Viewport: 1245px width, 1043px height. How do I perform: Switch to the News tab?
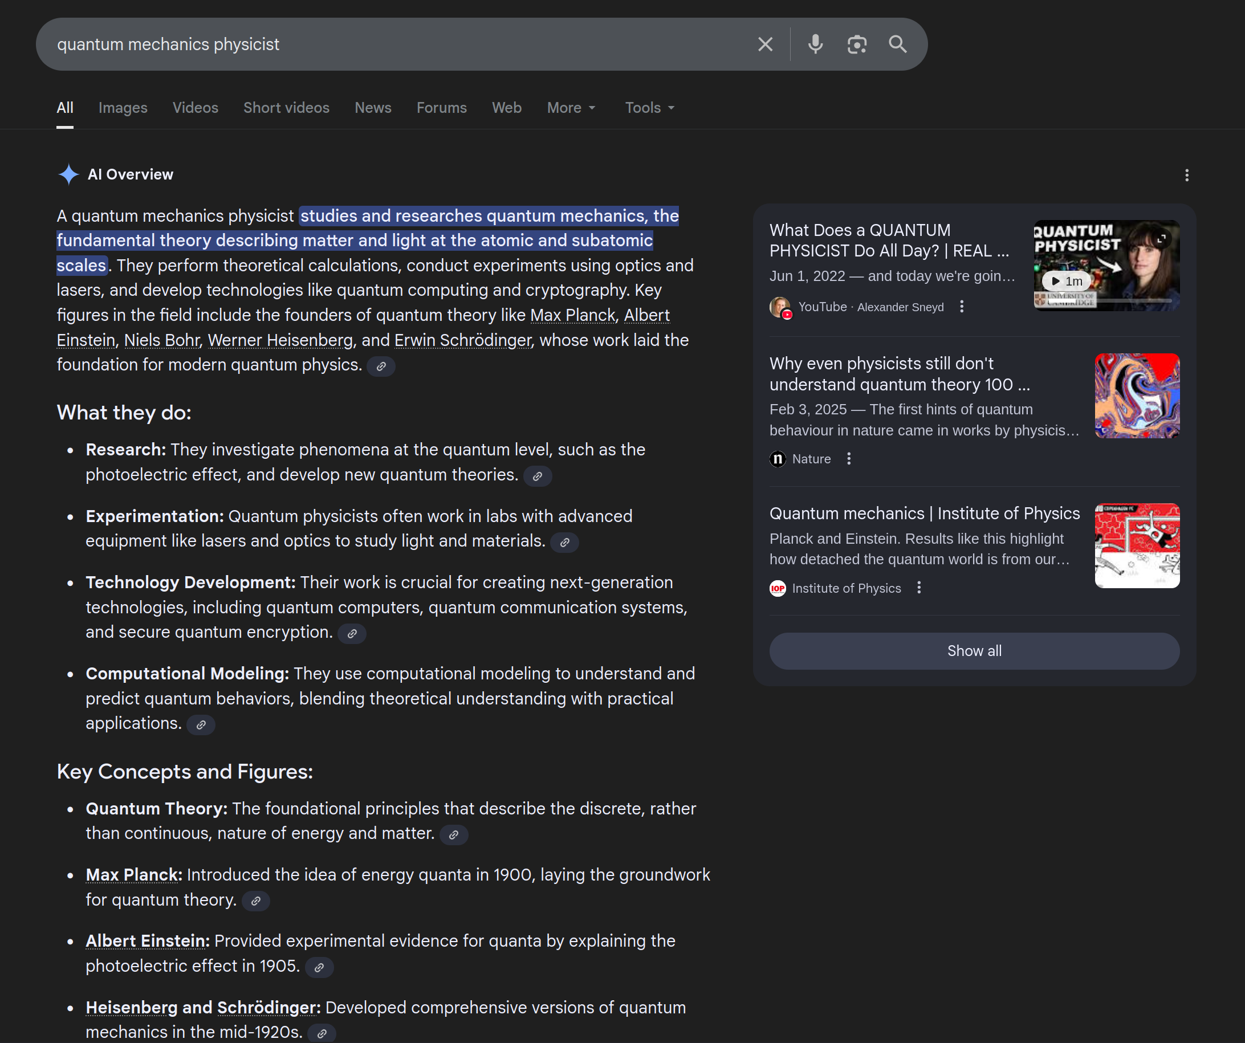[373, 108]
